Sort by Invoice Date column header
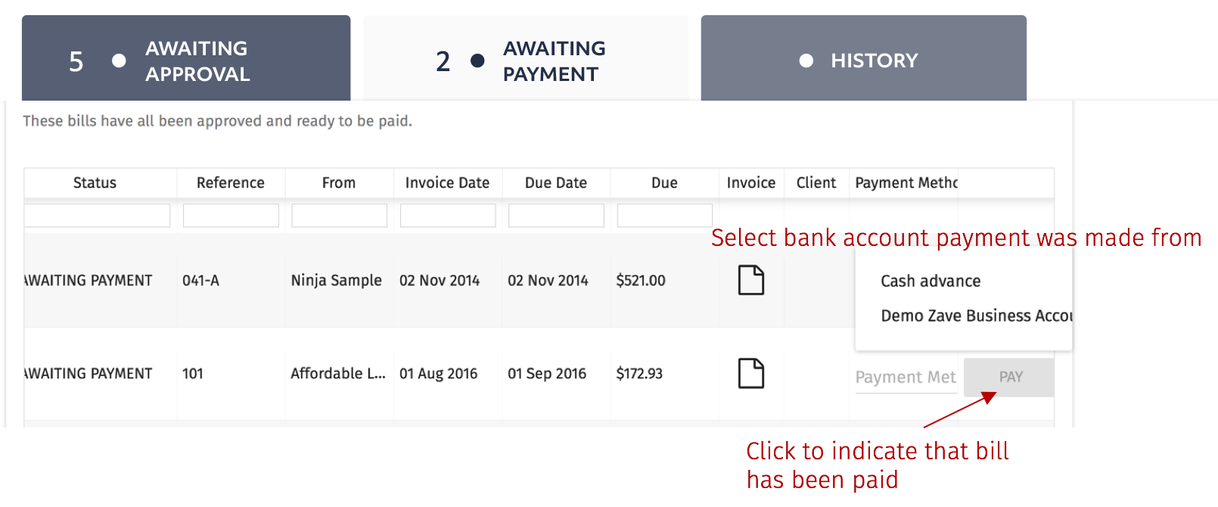This screenshot has height=507, width=1218. [447, 182]
